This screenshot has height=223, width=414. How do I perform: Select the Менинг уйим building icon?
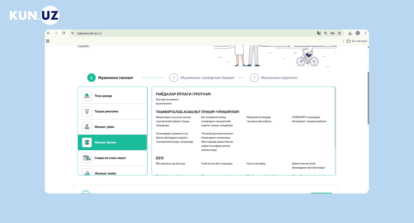coord(87,127)
